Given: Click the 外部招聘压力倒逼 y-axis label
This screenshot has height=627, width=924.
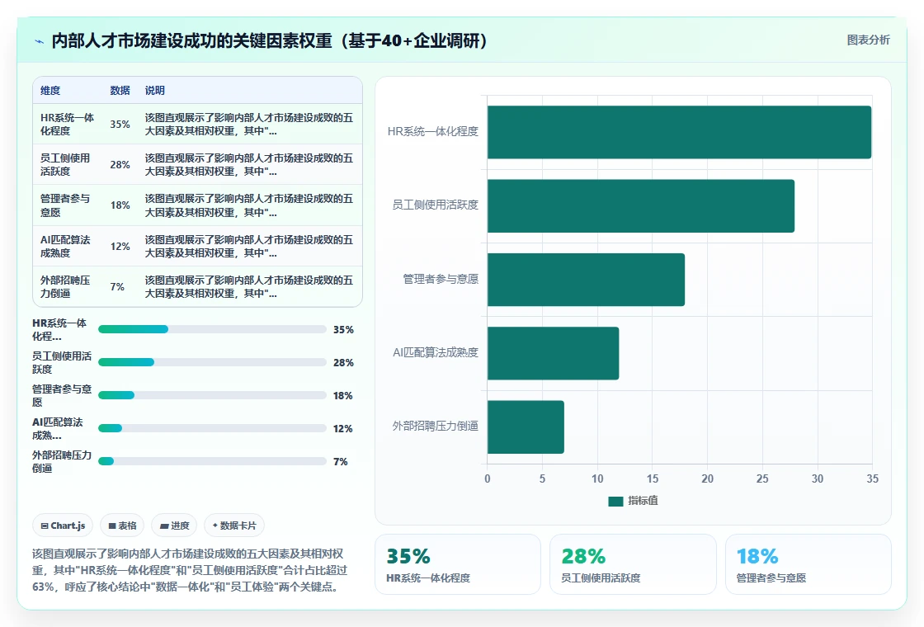Looking at the screenshot, I should 435,426.
